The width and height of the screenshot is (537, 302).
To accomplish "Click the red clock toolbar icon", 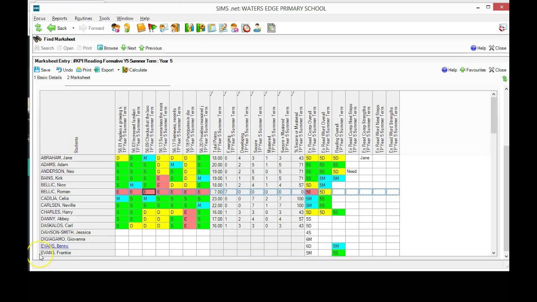I will click(x=246, y=28).
